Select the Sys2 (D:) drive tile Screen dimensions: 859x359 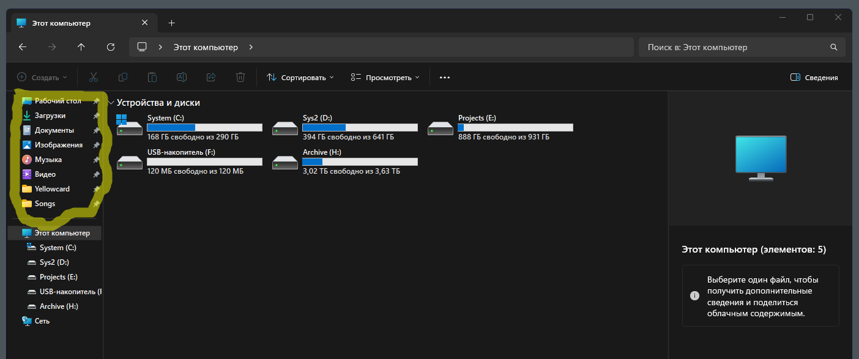pos(345,127)
